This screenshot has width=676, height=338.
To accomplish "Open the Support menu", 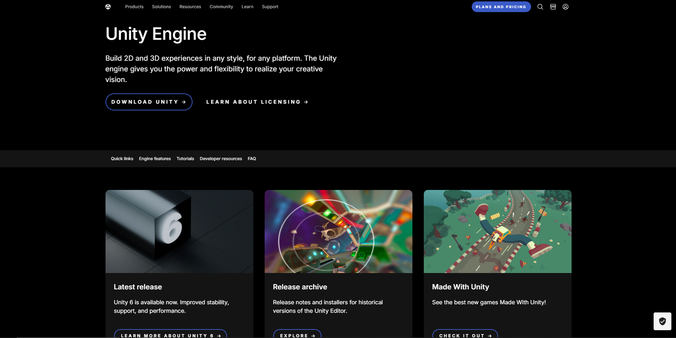I will tap(270, 7).
